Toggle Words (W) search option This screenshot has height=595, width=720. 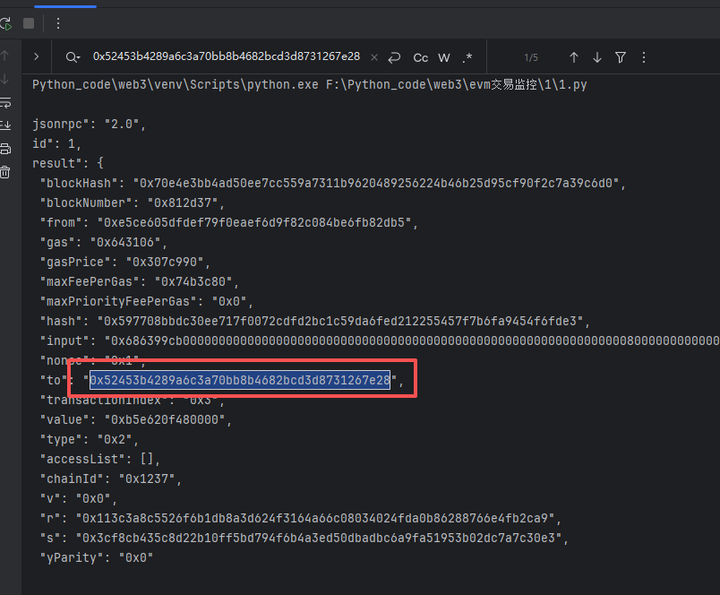click(x=444, y=58)
